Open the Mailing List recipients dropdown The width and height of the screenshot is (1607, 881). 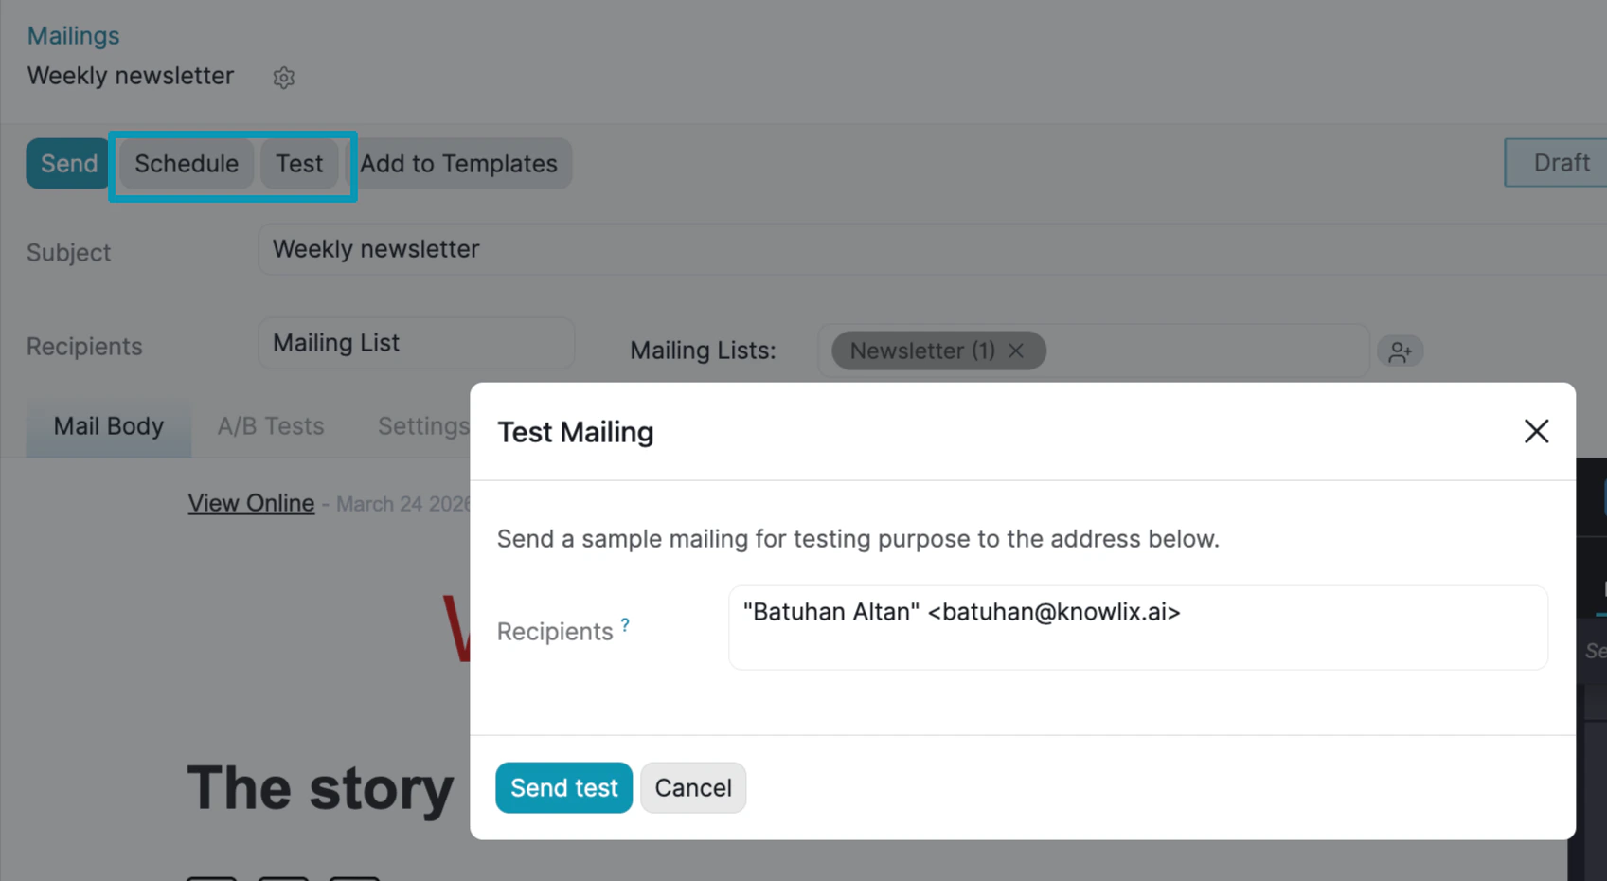click(x=415, y=343)
